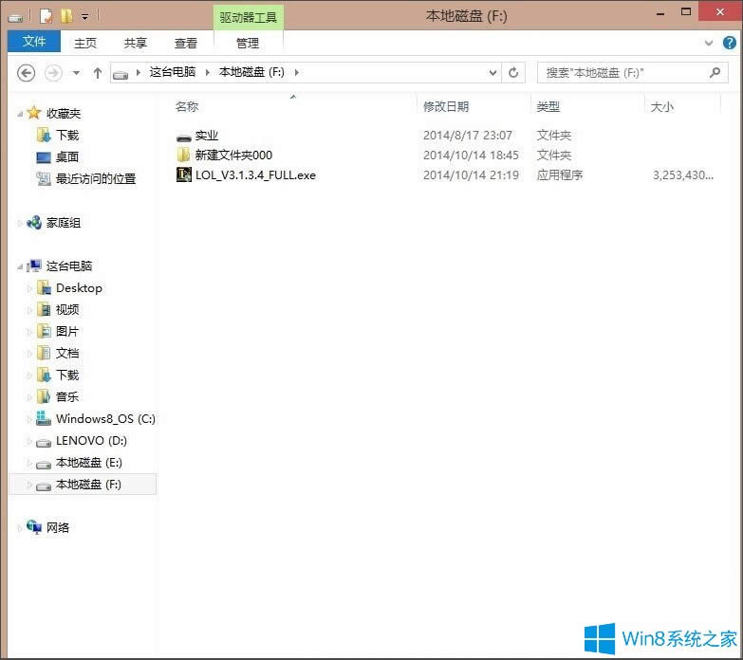The image size is (743, 660).
Task: Click the Back navigation arrow
Action: point(27,72)
